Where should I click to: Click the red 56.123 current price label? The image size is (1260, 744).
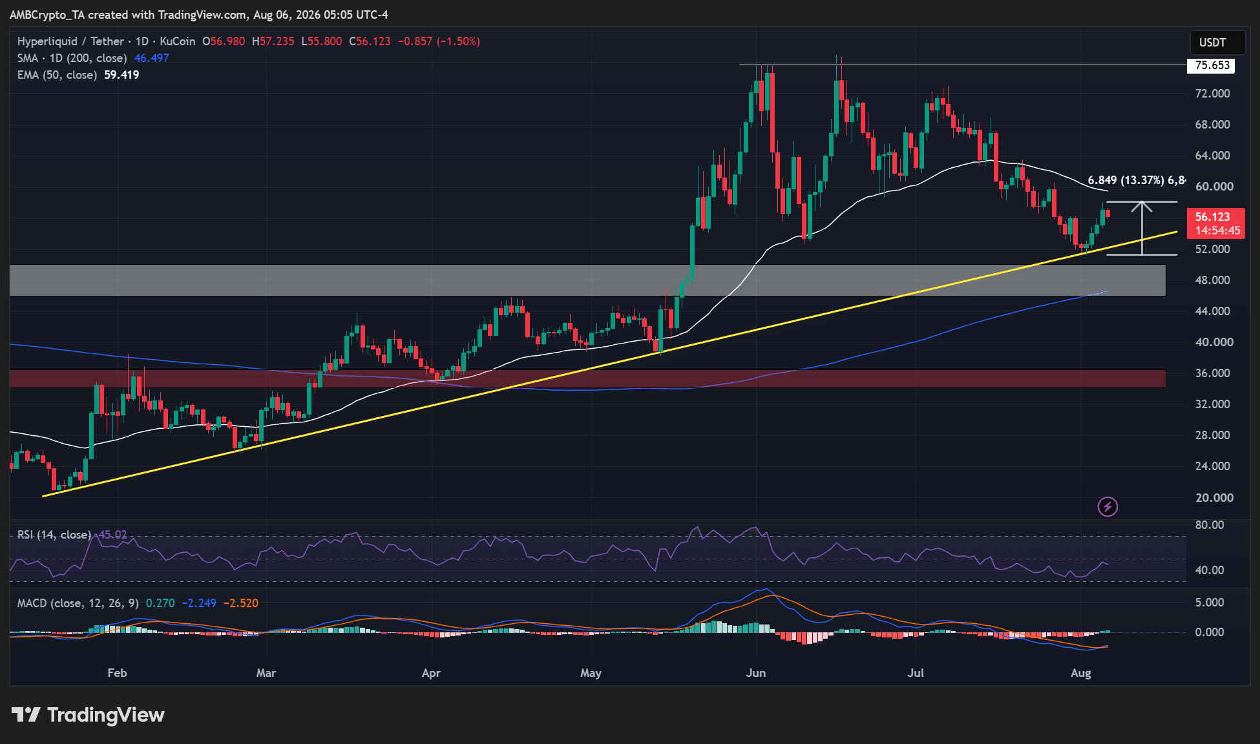(1213, 217)
